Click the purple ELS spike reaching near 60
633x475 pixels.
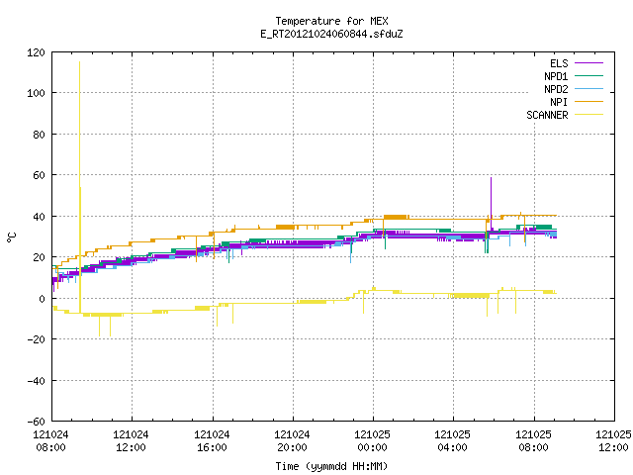[491, 178]
